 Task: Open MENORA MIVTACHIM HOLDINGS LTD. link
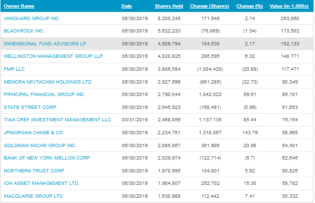click(x=48, y=82)
